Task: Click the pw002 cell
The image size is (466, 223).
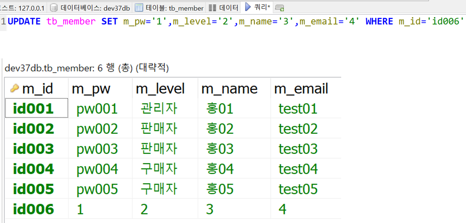Action: coord(100,128)
